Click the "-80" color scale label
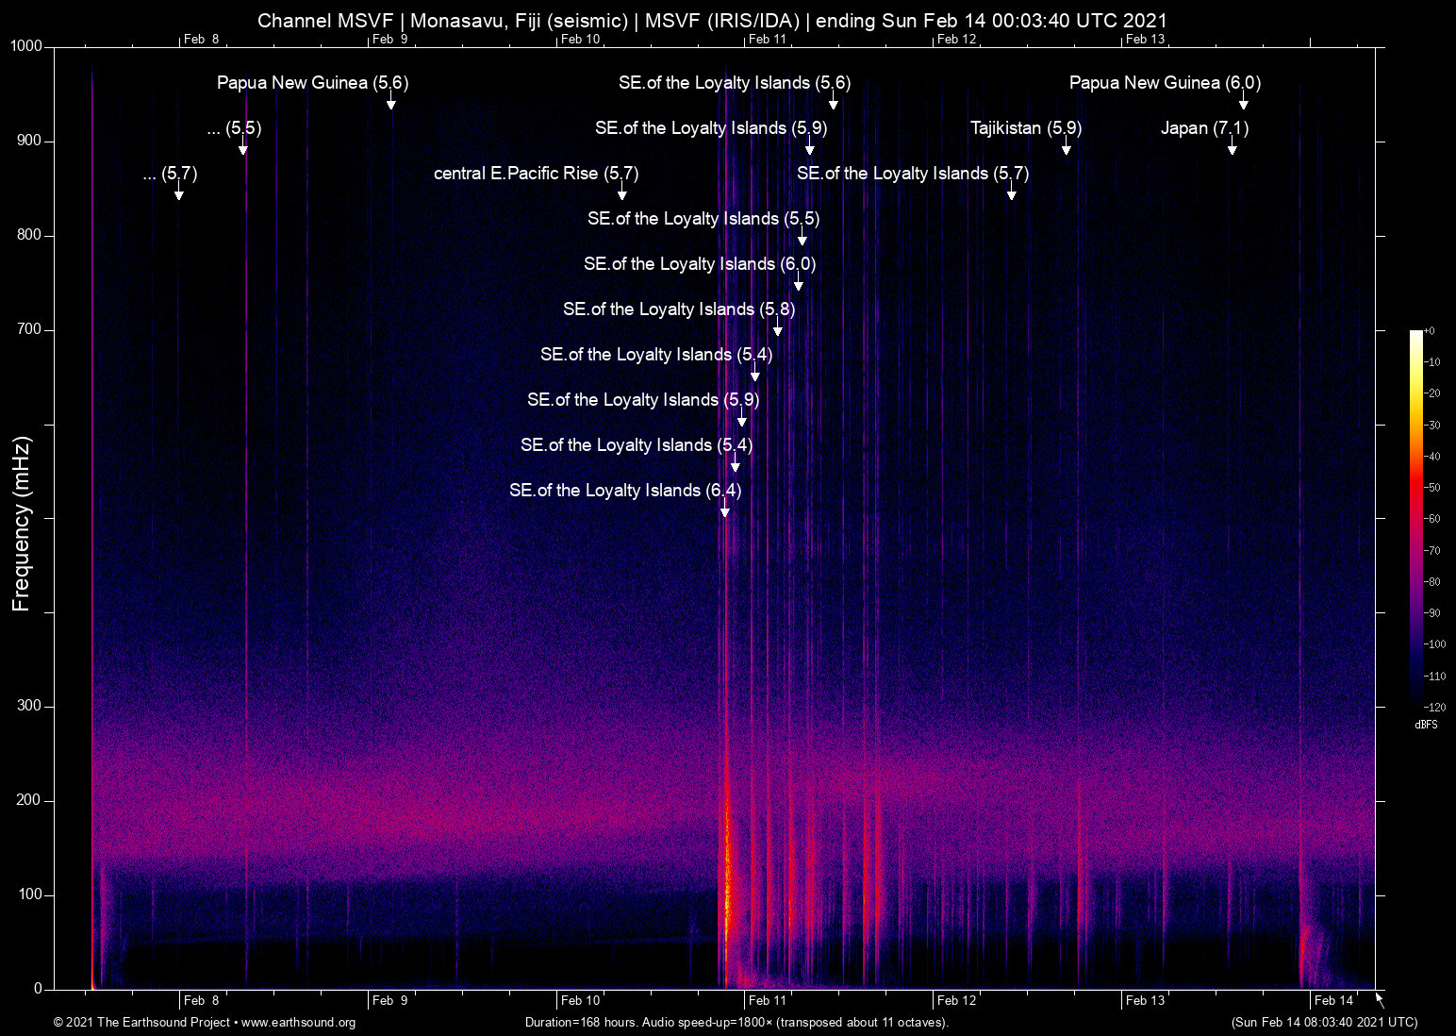 click(1432, 582)
